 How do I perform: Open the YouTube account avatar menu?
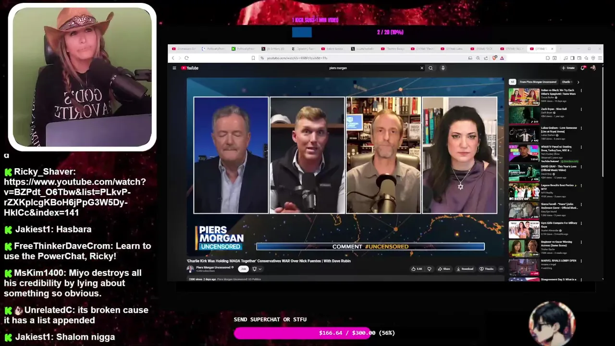coord(593,68)
